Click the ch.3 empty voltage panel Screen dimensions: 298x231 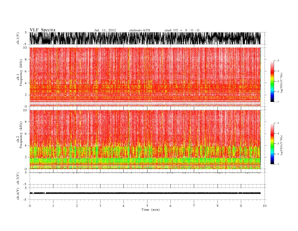(x=147, y=179)
